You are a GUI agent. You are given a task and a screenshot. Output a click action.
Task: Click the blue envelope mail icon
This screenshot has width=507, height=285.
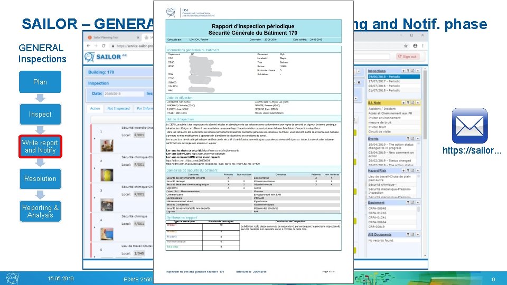pyautogui.click(x=470, y=126)
